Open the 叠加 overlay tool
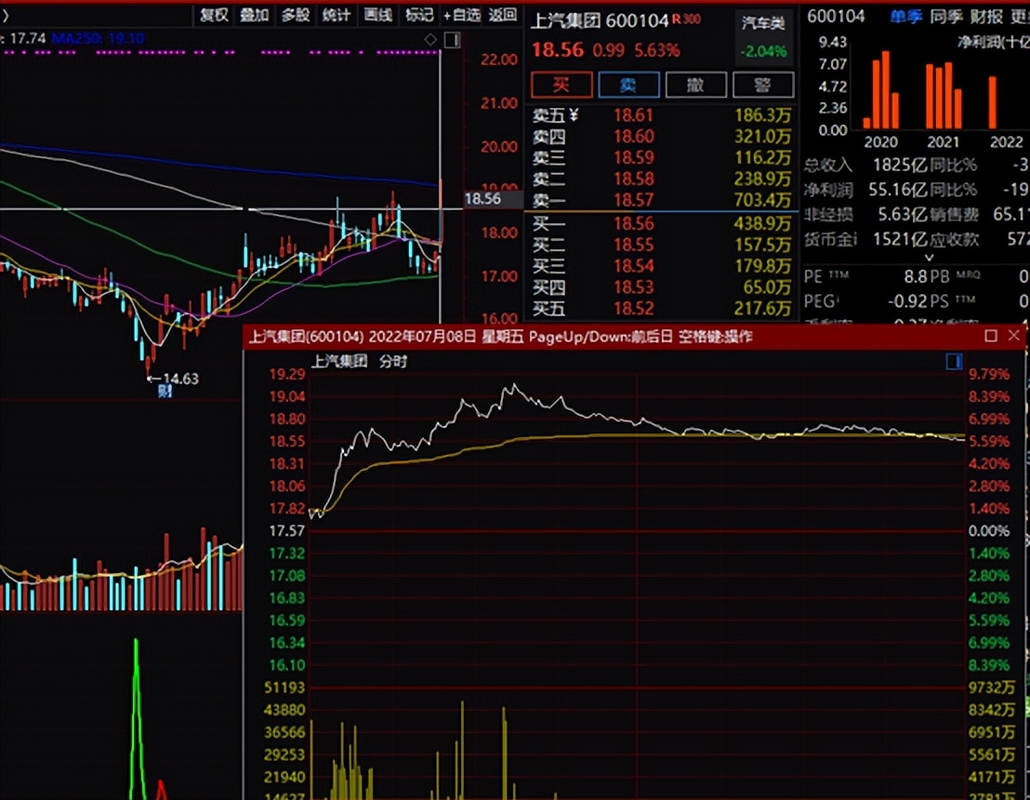The height and width of the screenshot is (800, 1030). click(x=254, y=14)
